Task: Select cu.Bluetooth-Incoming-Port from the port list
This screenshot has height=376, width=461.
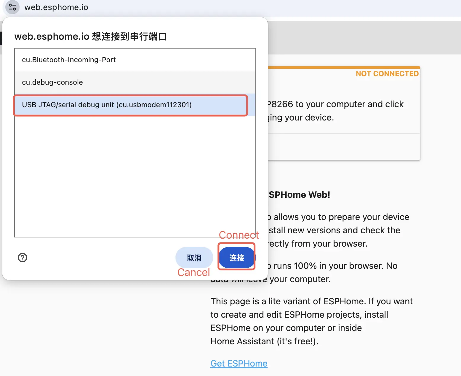Action: (x=69, y=60)
